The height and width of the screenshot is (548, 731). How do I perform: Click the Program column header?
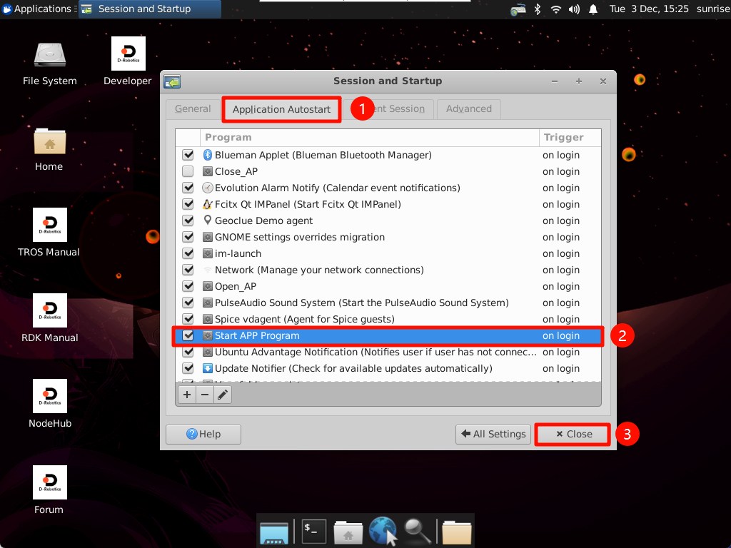point(369,138)
